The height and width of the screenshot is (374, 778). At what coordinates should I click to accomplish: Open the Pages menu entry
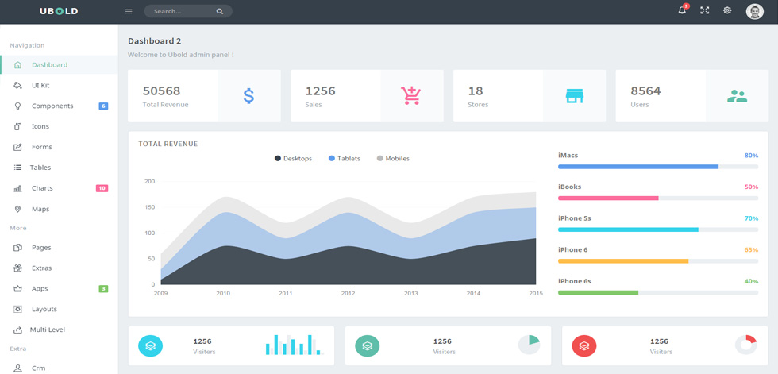point(59,248)
